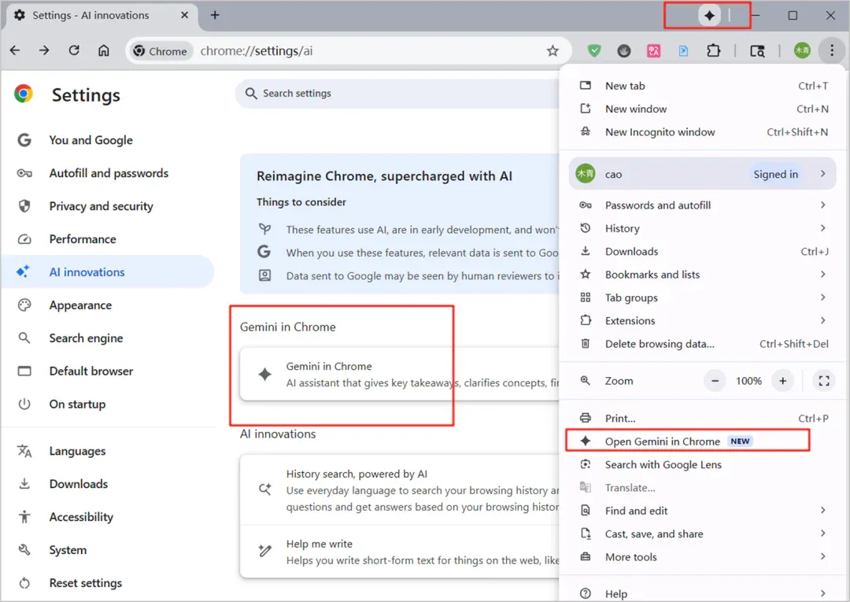This screenshot has height=602, width=850.
Task: Click the Gemini spark icon in title bar
Action: 709,15
